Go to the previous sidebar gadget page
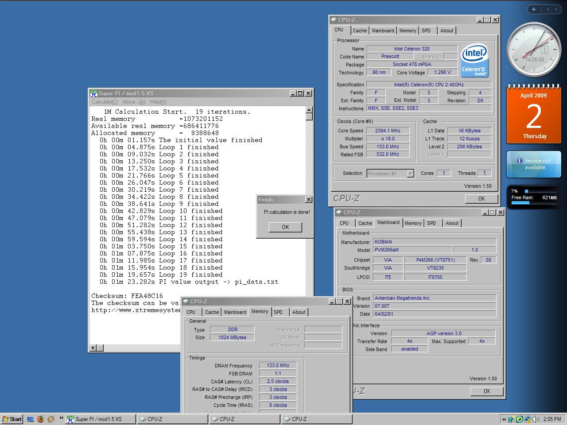 [x=547, y=9]
